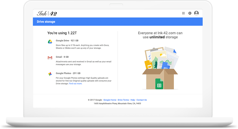Follow the Google Home footer link
This screenshot has height=129, width=238.
pyautogui.click(x=110, y=100)
